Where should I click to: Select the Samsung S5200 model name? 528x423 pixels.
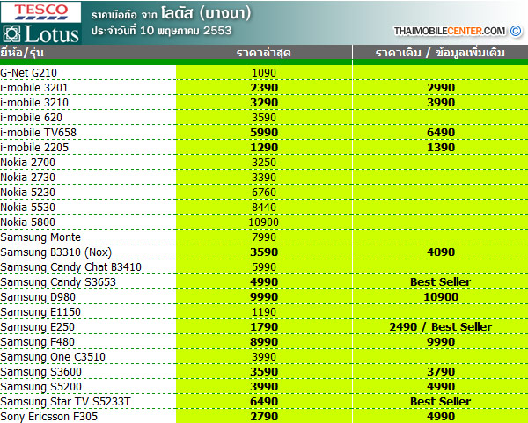tap(40, 387)
